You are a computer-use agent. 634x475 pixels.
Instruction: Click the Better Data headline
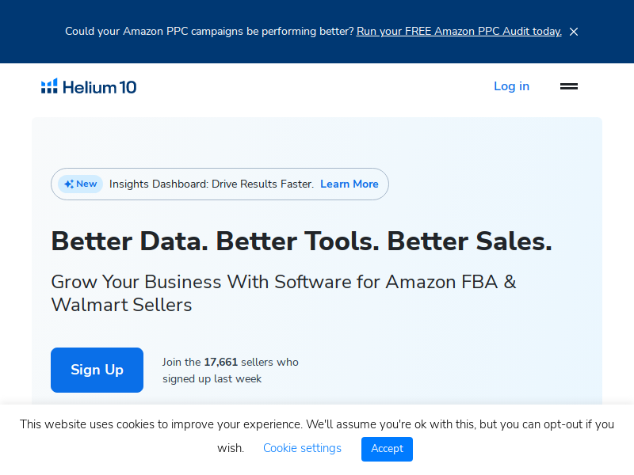301,241
